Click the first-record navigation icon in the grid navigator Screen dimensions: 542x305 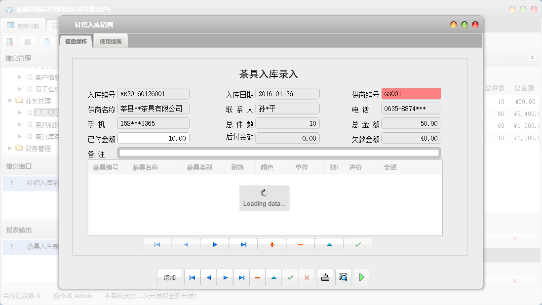(157, 243)
